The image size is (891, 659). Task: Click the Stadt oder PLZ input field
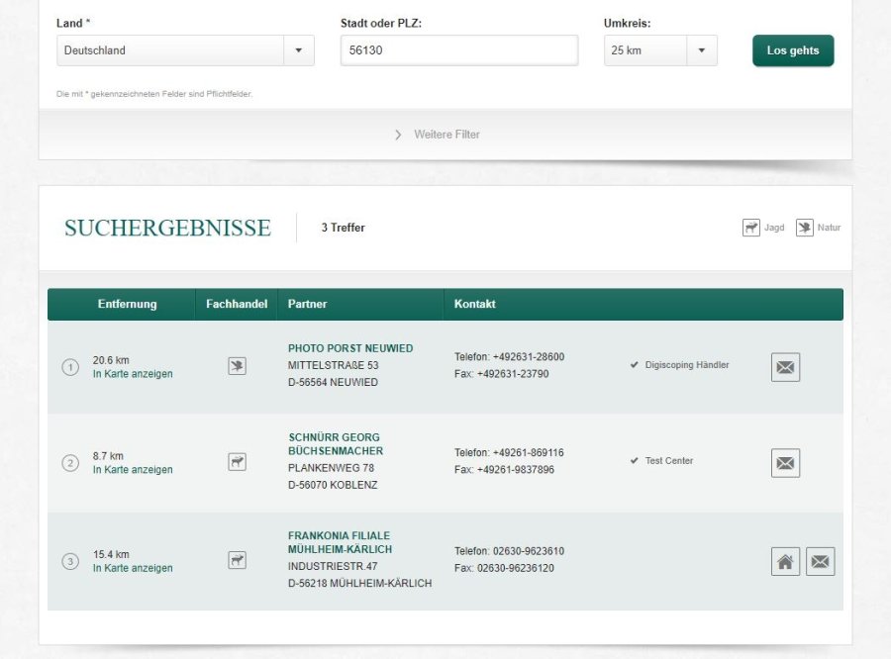click(x=459, y=50)
